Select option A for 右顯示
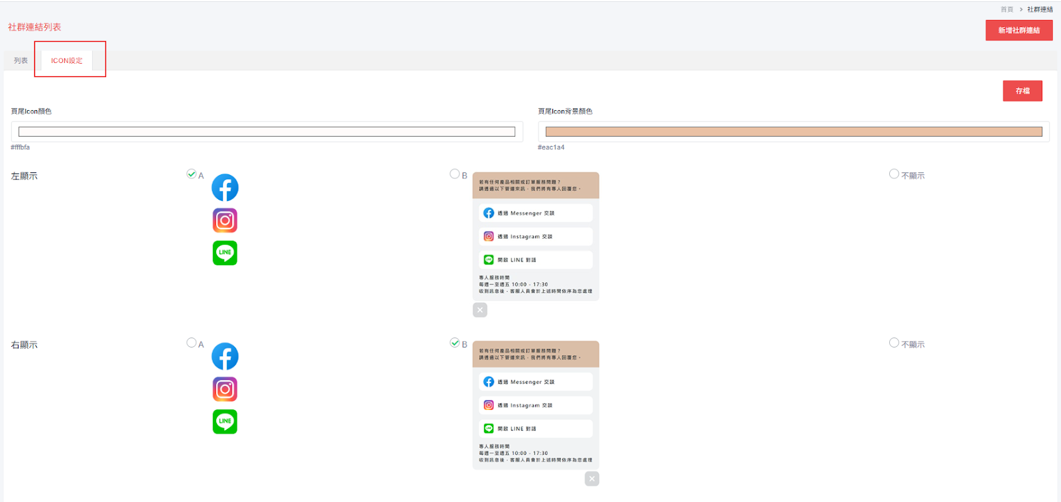 [192, 343]
